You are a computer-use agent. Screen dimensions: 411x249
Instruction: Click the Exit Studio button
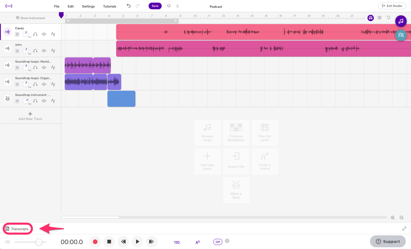coord(392,6)
